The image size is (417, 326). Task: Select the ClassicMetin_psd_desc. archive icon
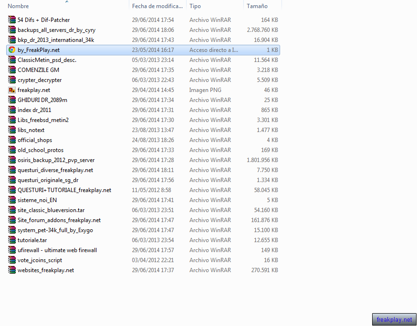12,60
